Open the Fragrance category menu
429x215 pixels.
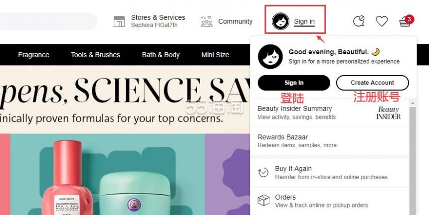pos(33,55)
